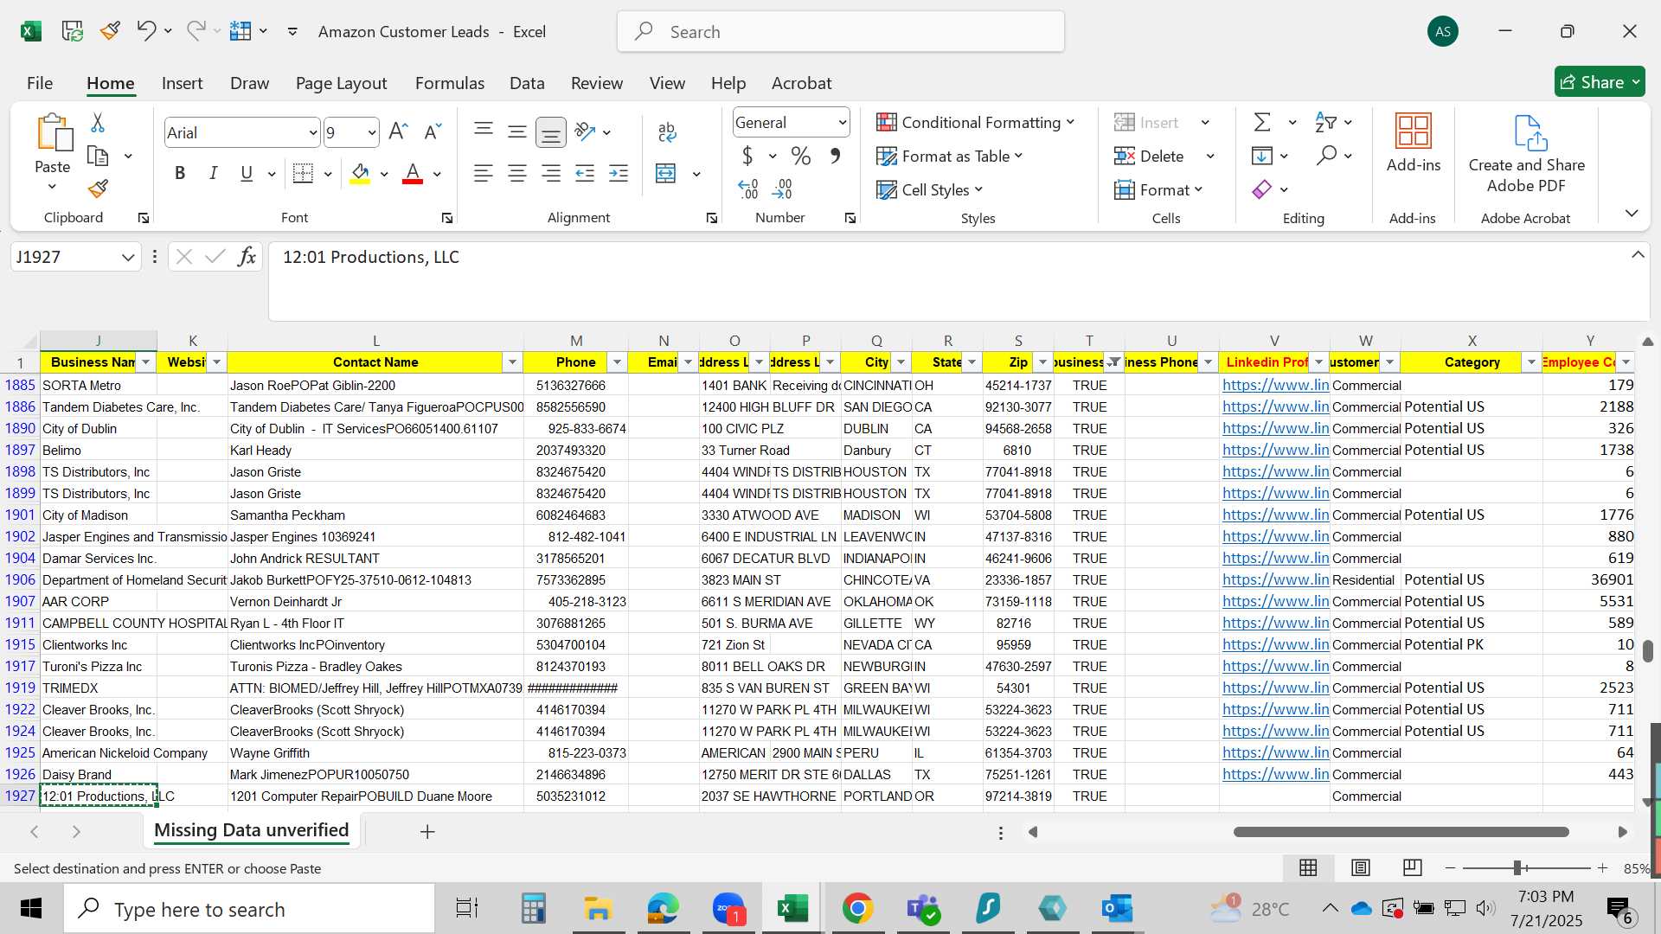Decrease font size with the smaller A icon
The height and width of the screenshot is (934, 1661).
pos(433,131)
